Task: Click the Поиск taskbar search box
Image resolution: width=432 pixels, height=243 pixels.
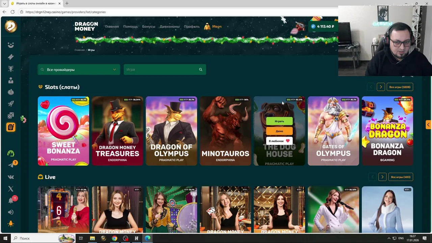Action: pos(43,238)
